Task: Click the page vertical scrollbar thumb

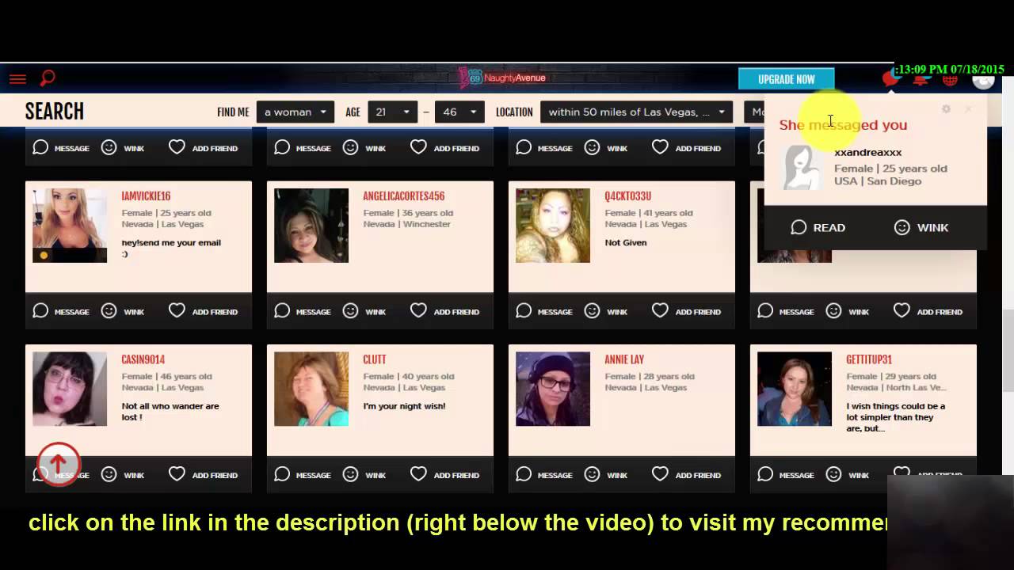Action: (1008, 350)
